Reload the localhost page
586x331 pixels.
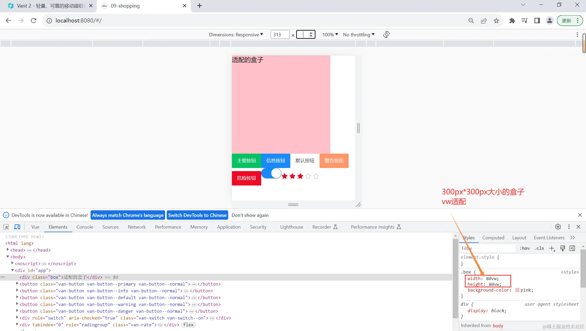pyautogui.click(x=34, y=21)
